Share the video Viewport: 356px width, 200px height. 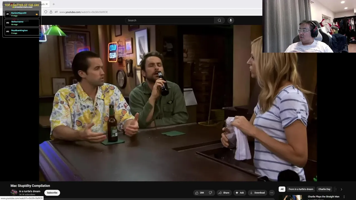click(x=224, y=193)
